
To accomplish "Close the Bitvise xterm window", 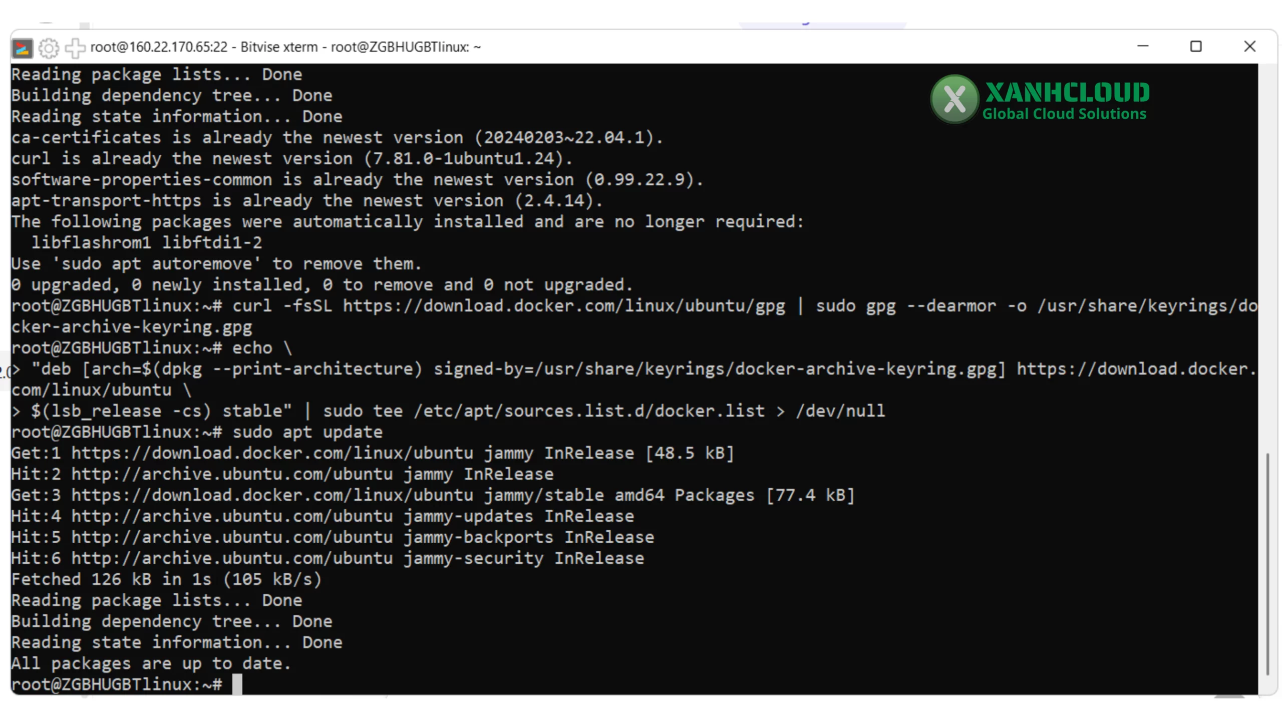I will [1249, 47].
